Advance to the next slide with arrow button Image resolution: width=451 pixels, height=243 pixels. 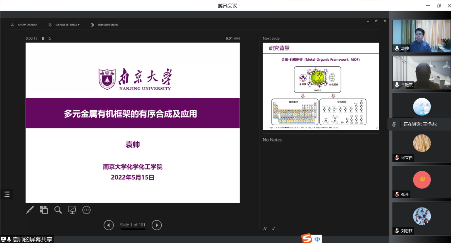click(156, 225)
